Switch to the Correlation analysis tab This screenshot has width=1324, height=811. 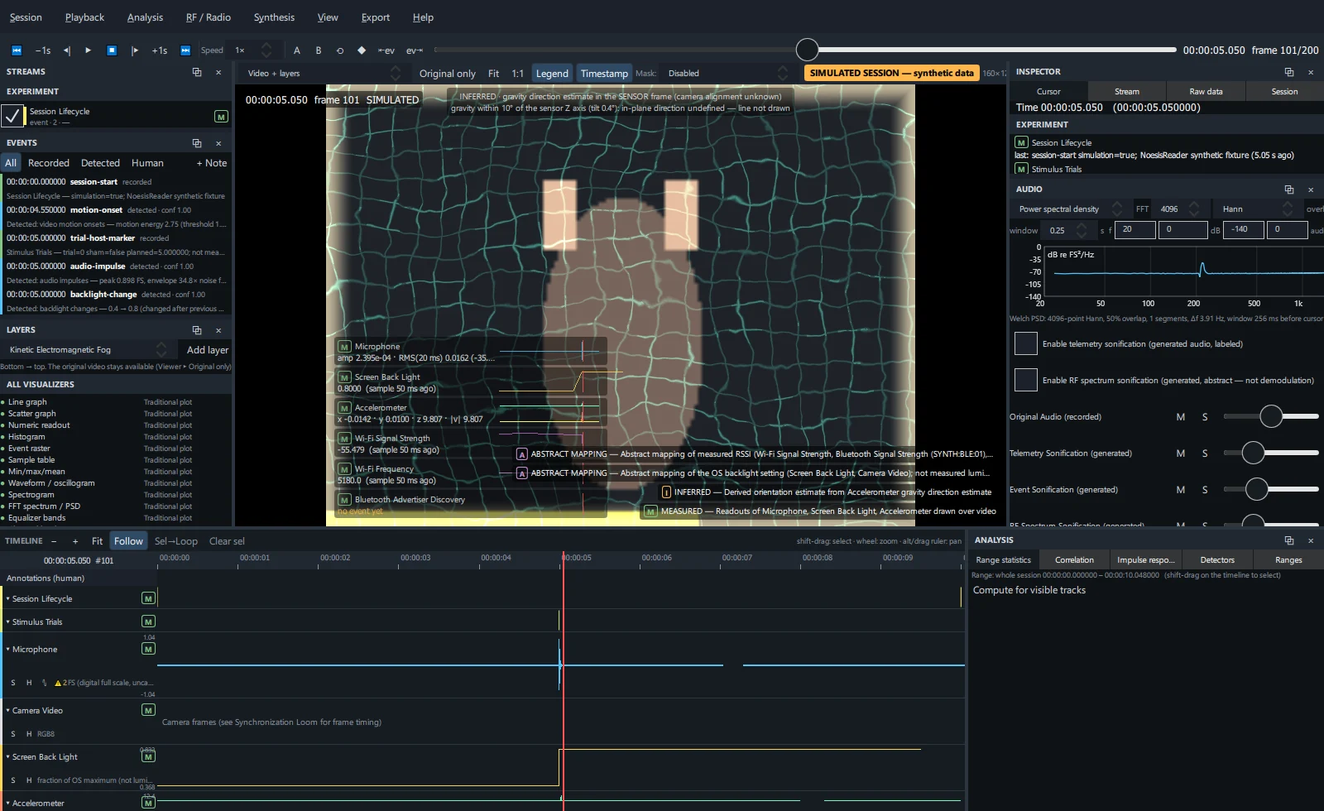1074,560
